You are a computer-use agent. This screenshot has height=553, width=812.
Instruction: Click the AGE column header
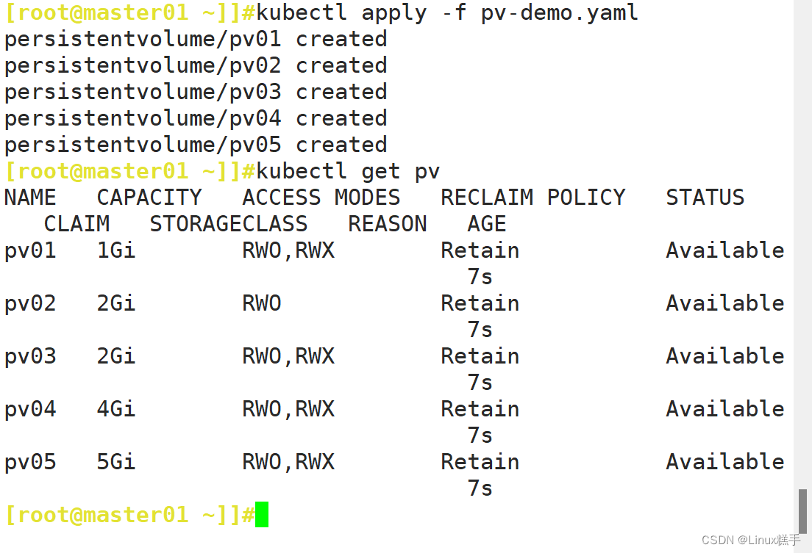click(x=486, y=224)
